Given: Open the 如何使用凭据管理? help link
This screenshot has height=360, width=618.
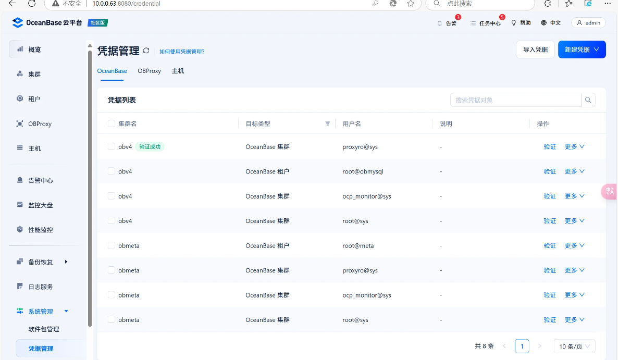Looking at the screenshot, I should (x=182, y=52).
